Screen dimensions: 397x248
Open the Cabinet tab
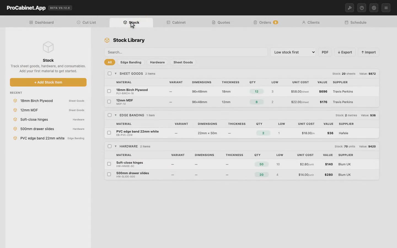176,22
